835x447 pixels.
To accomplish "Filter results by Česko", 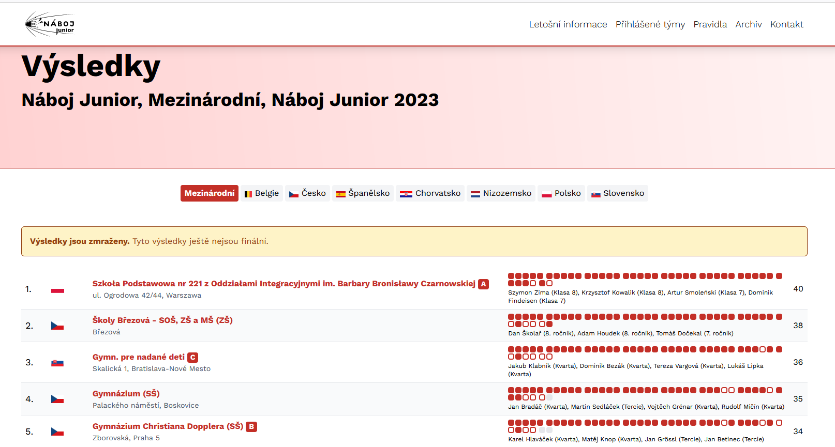I will tap(307, 193).
